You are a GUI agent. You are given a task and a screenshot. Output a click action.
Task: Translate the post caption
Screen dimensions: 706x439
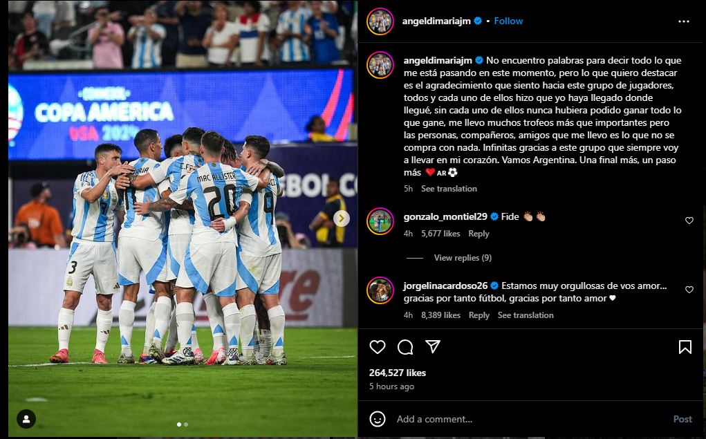pyautogui.click(x=449, y=189)
